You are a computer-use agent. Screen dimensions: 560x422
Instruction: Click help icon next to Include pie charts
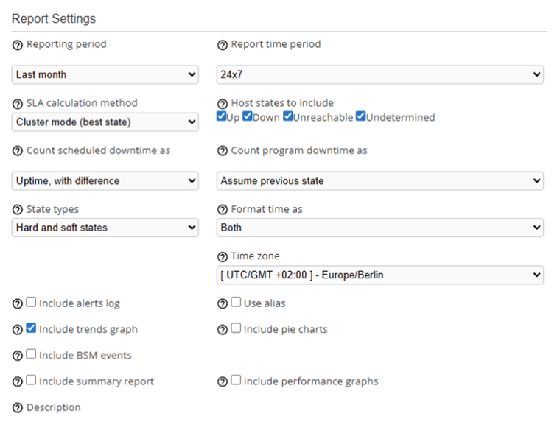pos(223,330)
